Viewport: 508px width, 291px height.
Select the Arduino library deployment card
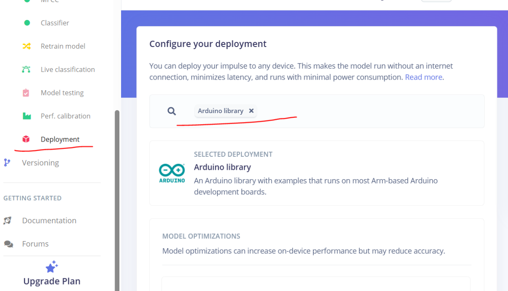(316, 173)
